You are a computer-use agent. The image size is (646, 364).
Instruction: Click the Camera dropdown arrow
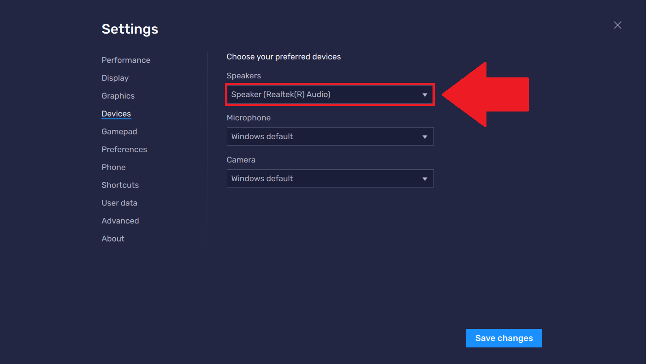425,179
